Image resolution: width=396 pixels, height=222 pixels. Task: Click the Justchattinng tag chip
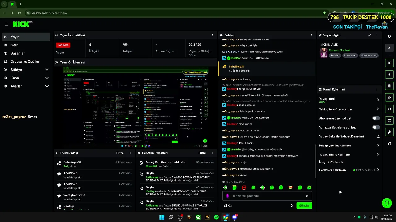tap(369, 55)
